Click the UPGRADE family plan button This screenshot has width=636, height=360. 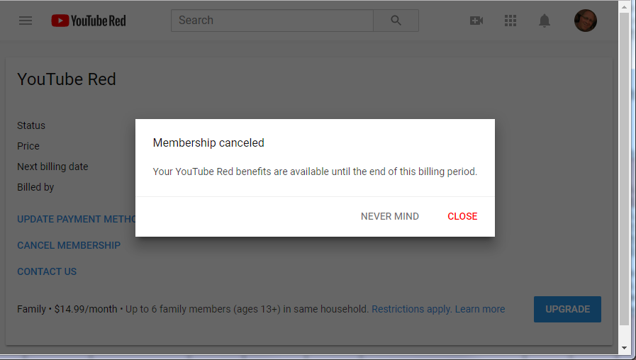click(x=567, y=309)
